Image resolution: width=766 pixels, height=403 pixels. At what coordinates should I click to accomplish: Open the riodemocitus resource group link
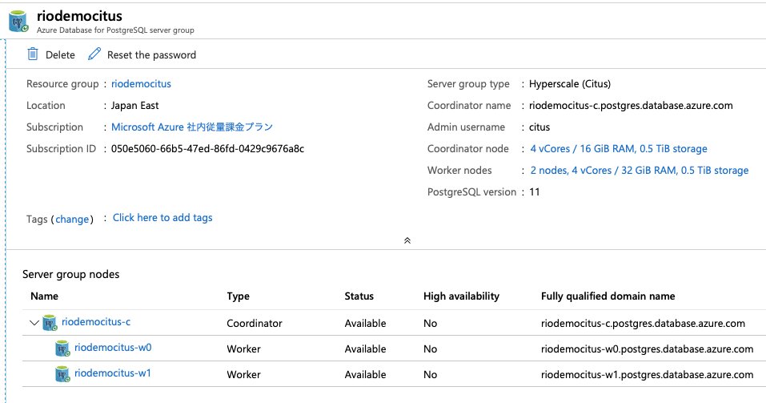click(x=141, y=83)
